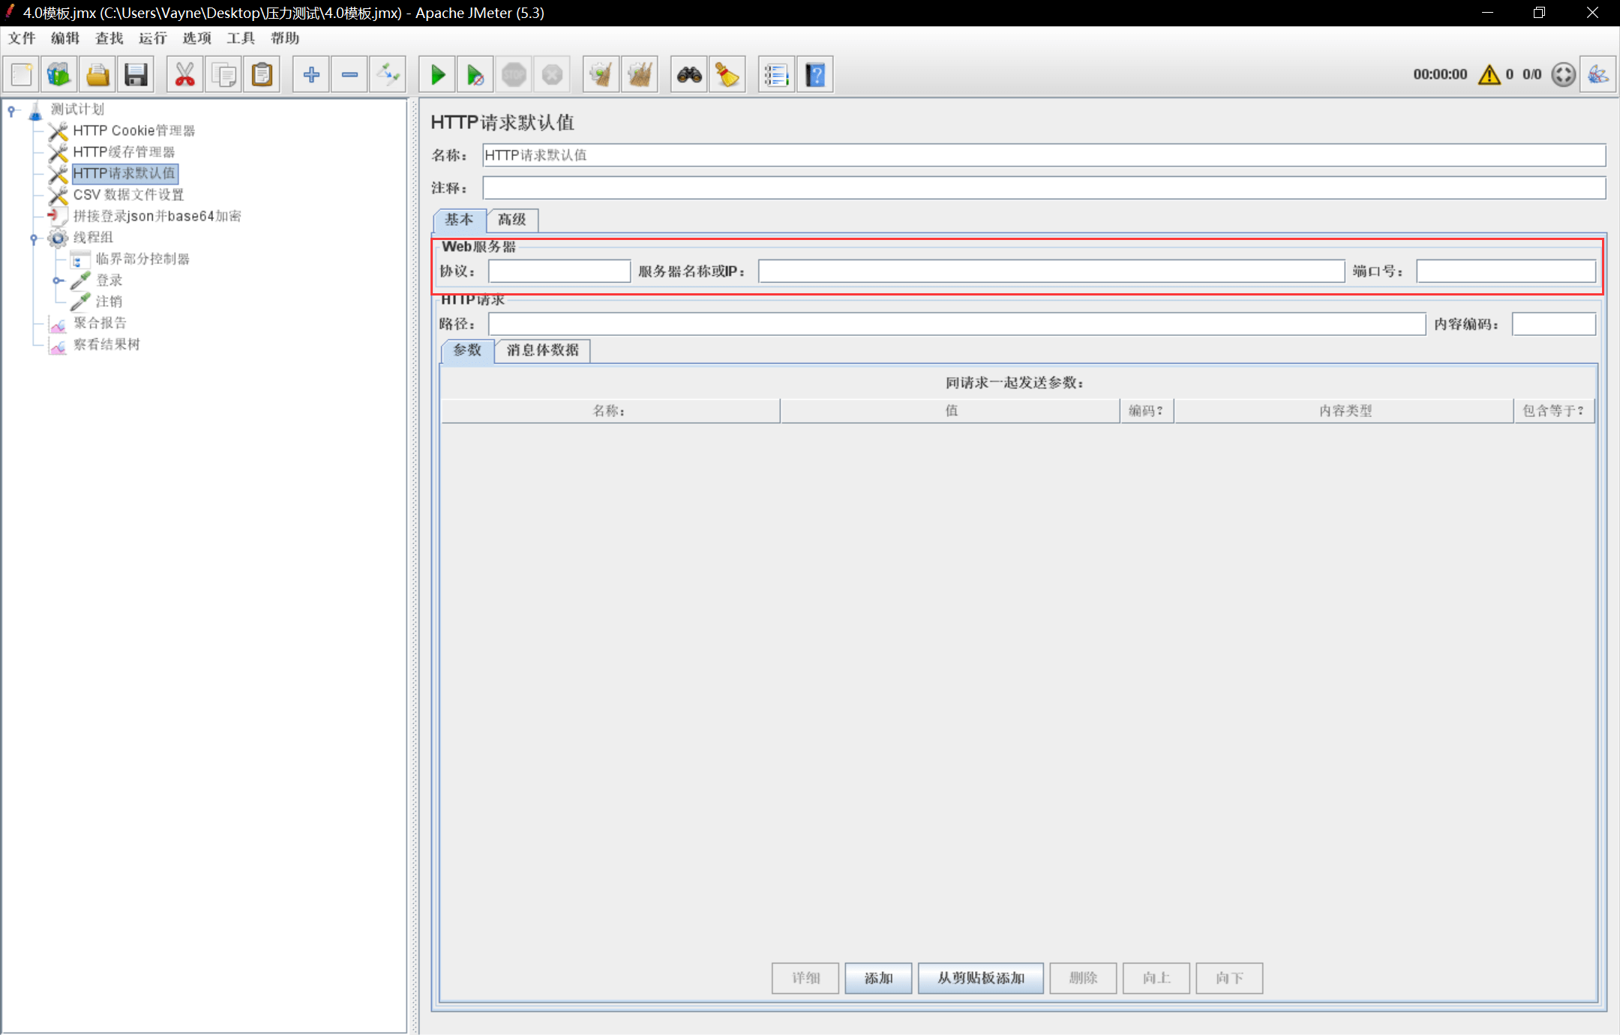Open the function helper list icon
The width and height of the screenshot is (1620, 1035).
(776, 74)
